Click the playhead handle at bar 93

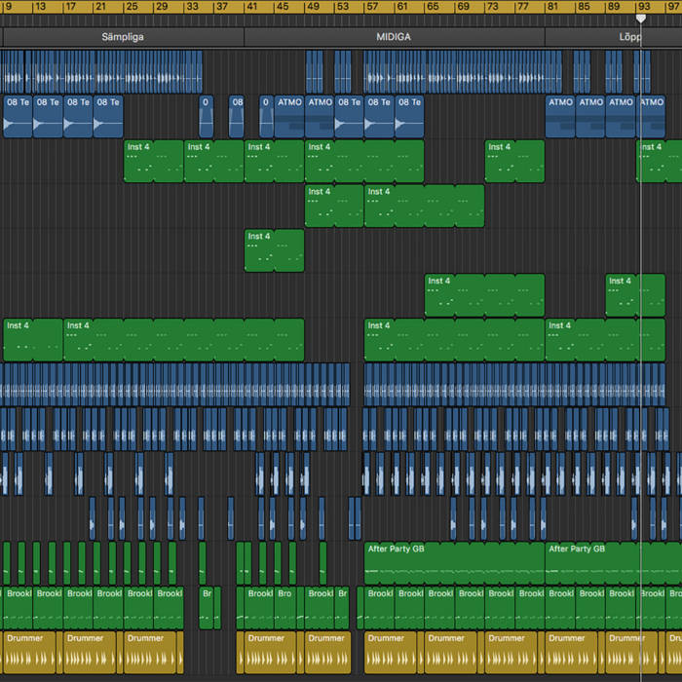pyautogui.click(x=641, y=18)
